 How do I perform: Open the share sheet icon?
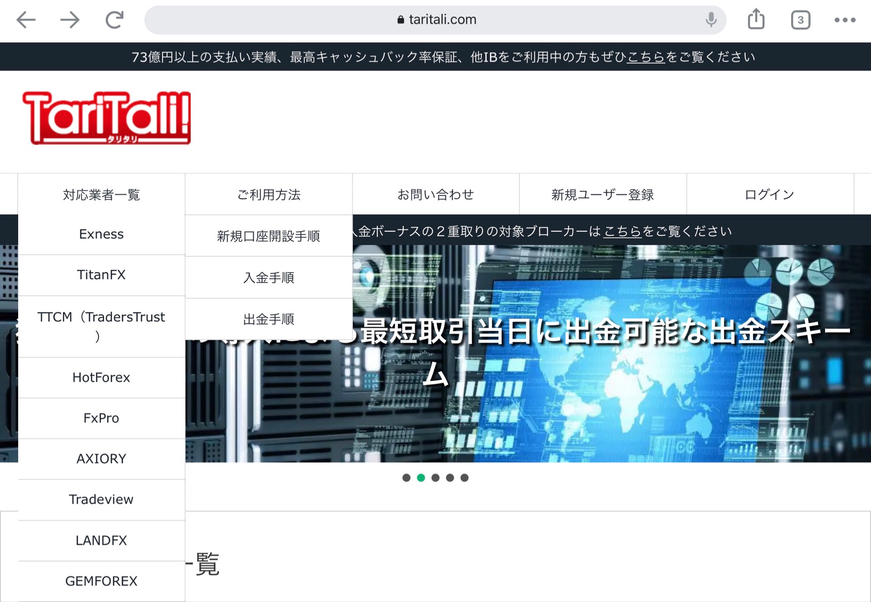click(756, 20)
